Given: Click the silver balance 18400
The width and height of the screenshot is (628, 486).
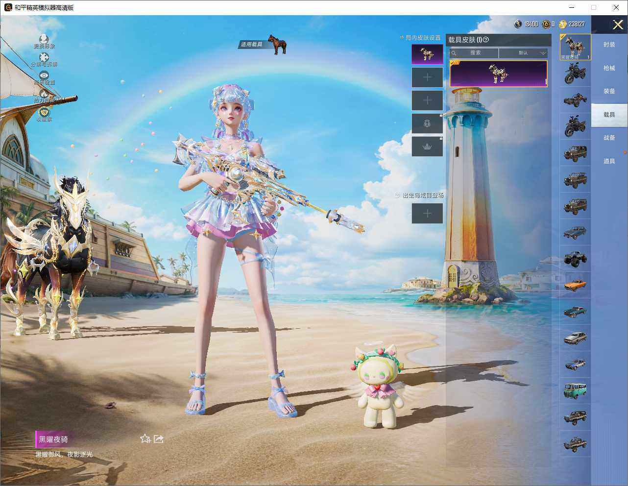Looking at the screenshot, I should coord(531,24).
